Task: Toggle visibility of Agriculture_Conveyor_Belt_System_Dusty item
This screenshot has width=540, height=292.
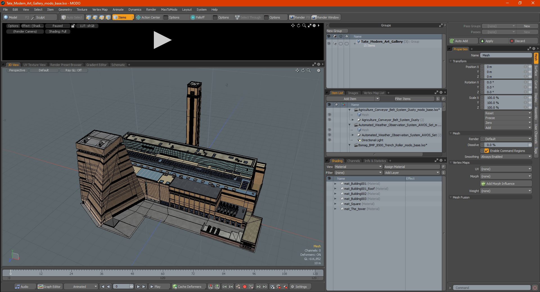Action: tap(329, 120)
